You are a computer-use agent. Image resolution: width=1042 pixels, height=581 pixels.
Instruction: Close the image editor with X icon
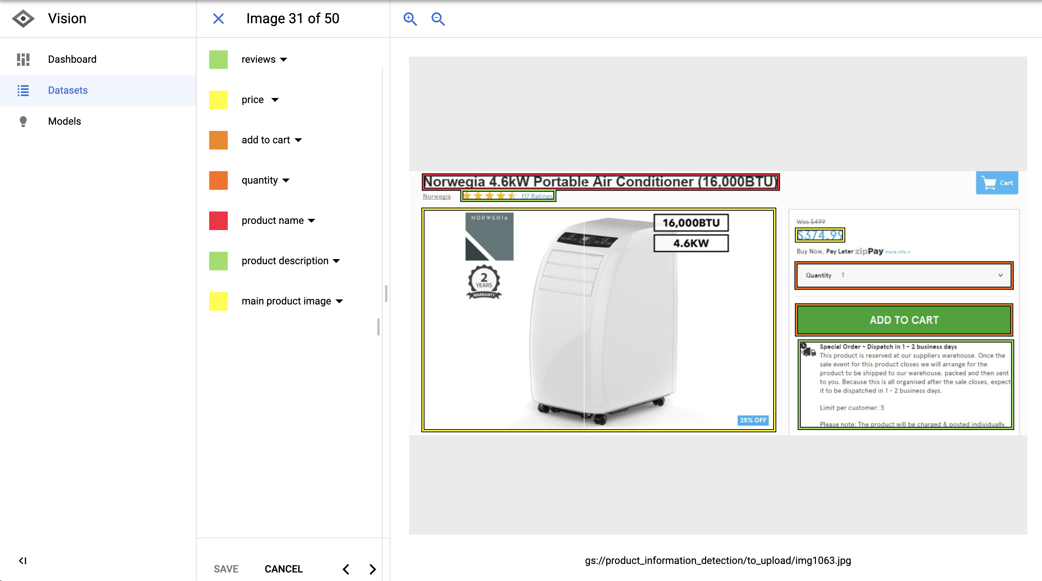click(x=218, y=19)
